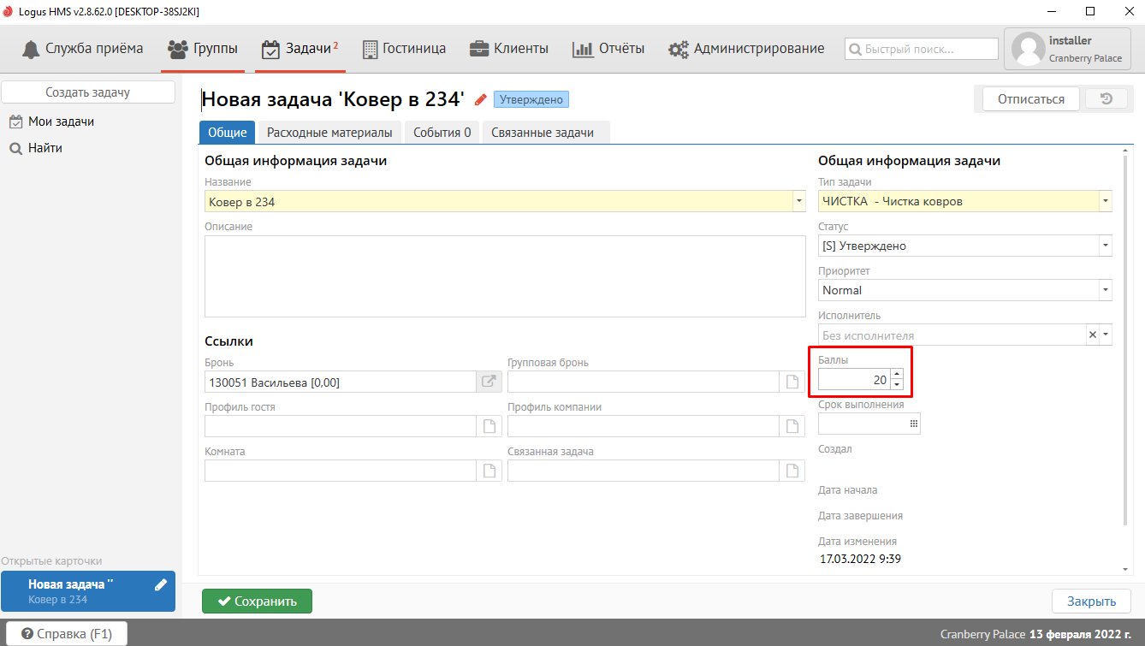Open calendar picker for Срок выполнения
This screenshot has height=646, width=1145.
click(913, 424)
